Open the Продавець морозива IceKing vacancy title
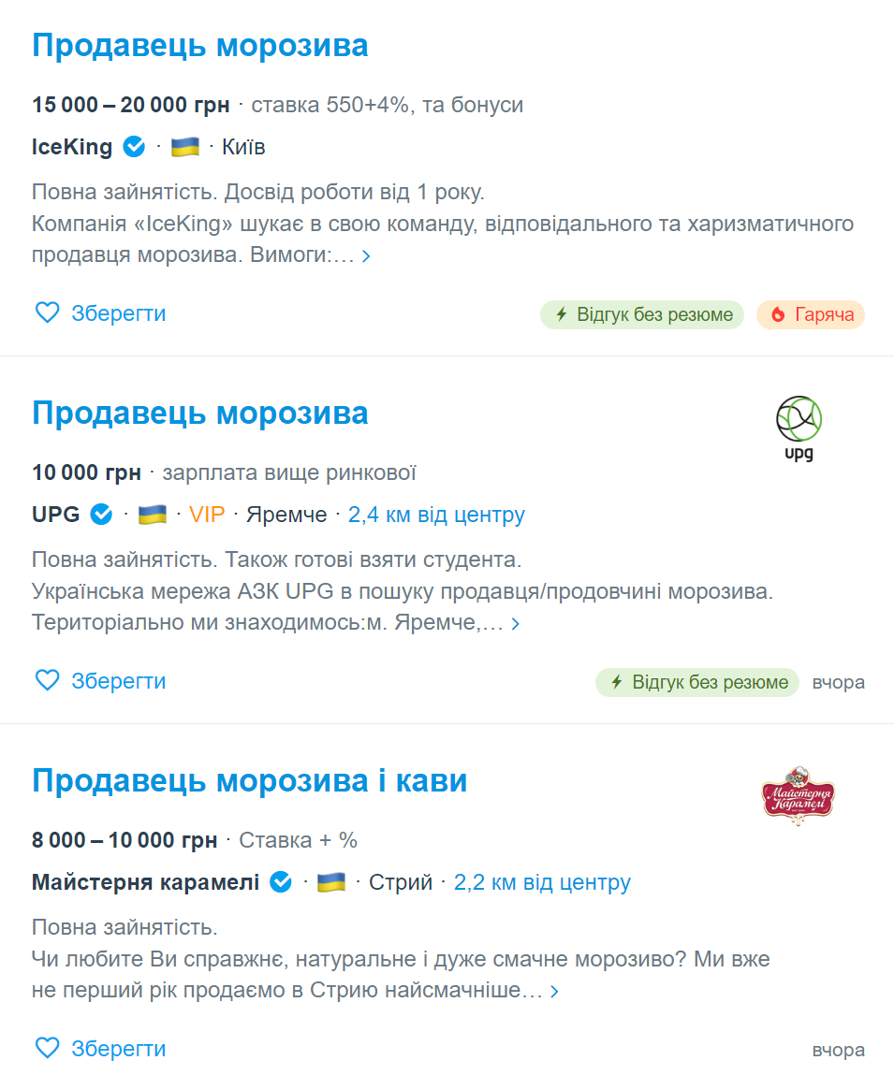 coord(200,45)
